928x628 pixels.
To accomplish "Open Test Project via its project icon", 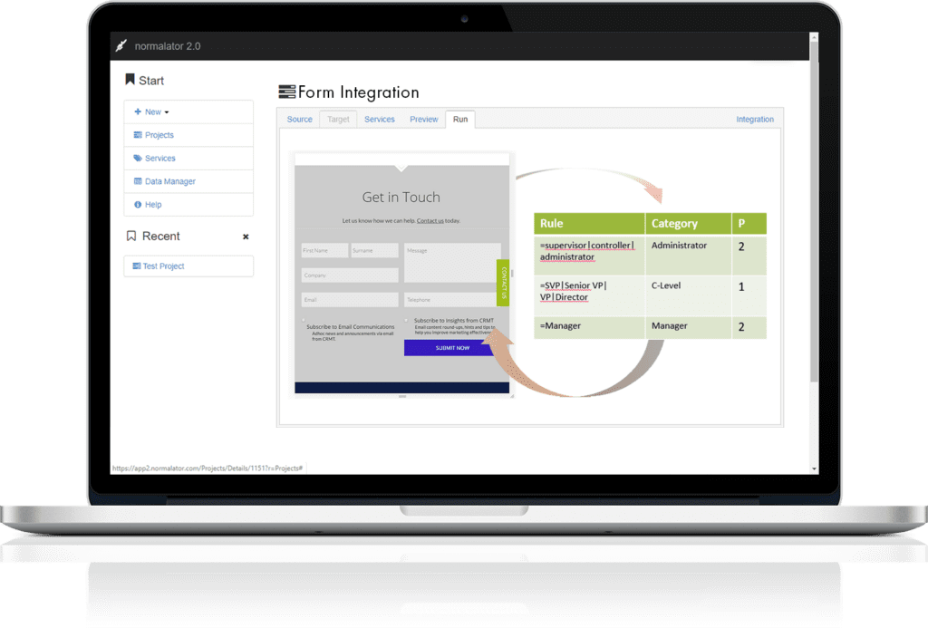I will [x=138, y=266].
